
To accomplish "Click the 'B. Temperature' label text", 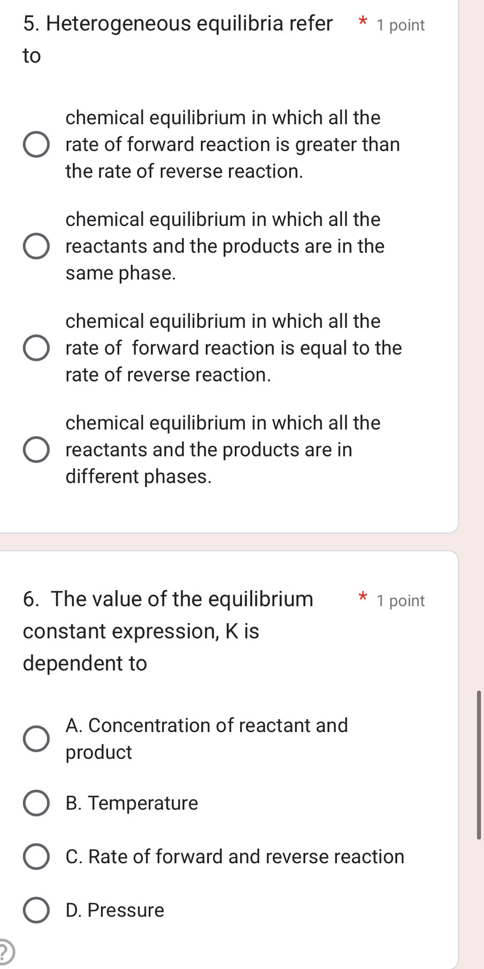I will (132, 803).
